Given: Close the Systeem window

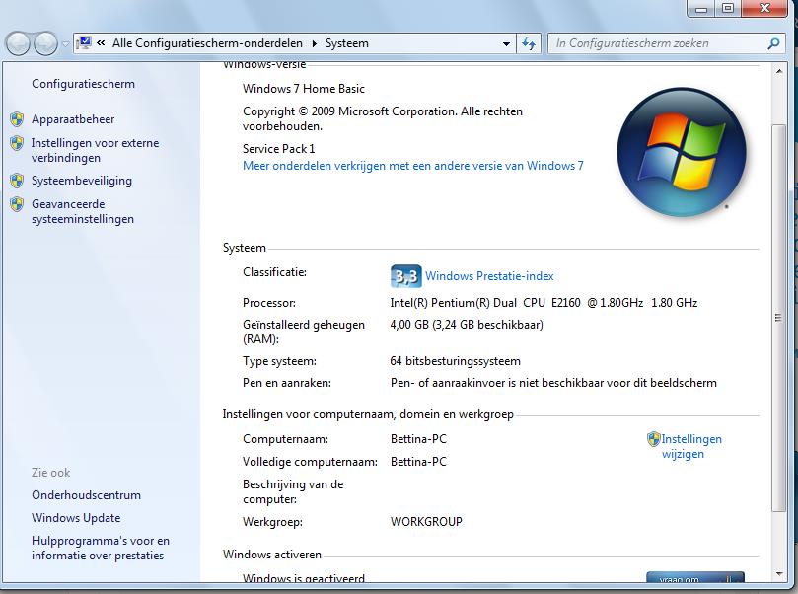Looking at the screenshot, I should [764, 8].
